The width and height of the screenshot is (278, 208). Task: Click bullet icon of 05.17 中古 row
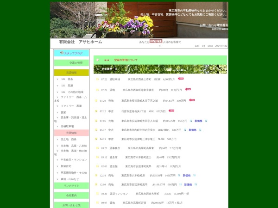click(96, 129)
